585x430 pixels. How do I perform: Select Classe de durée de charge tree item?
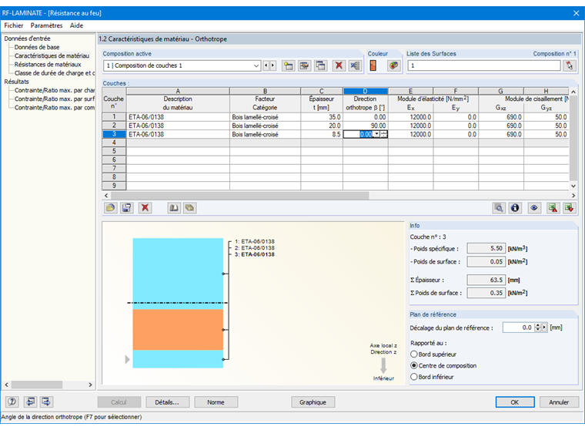tap(55, 73)
